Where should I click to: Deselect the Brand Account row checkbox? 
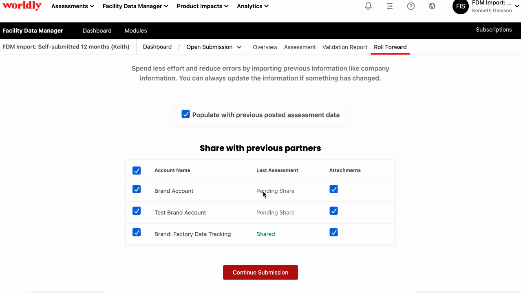pyautogui.click(x=137, y=189)
